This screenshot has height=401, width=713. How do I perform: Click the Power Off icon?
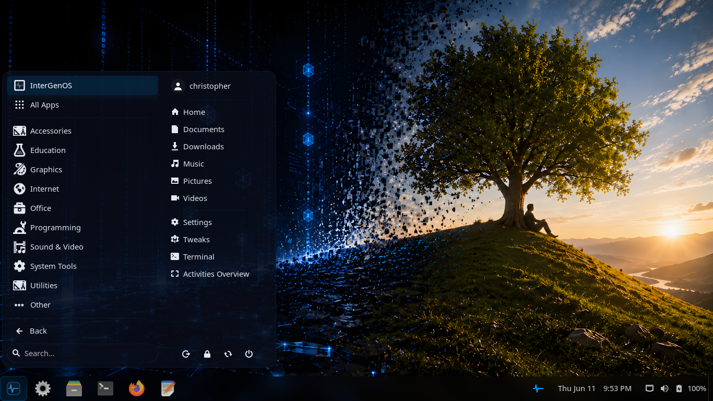pos(249,354)
